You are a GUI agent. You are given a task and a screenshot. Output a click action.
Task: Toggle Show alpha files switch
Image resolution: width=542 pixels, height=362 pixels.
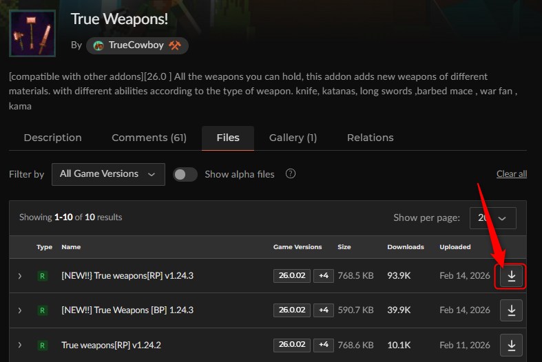pos(185,174)
